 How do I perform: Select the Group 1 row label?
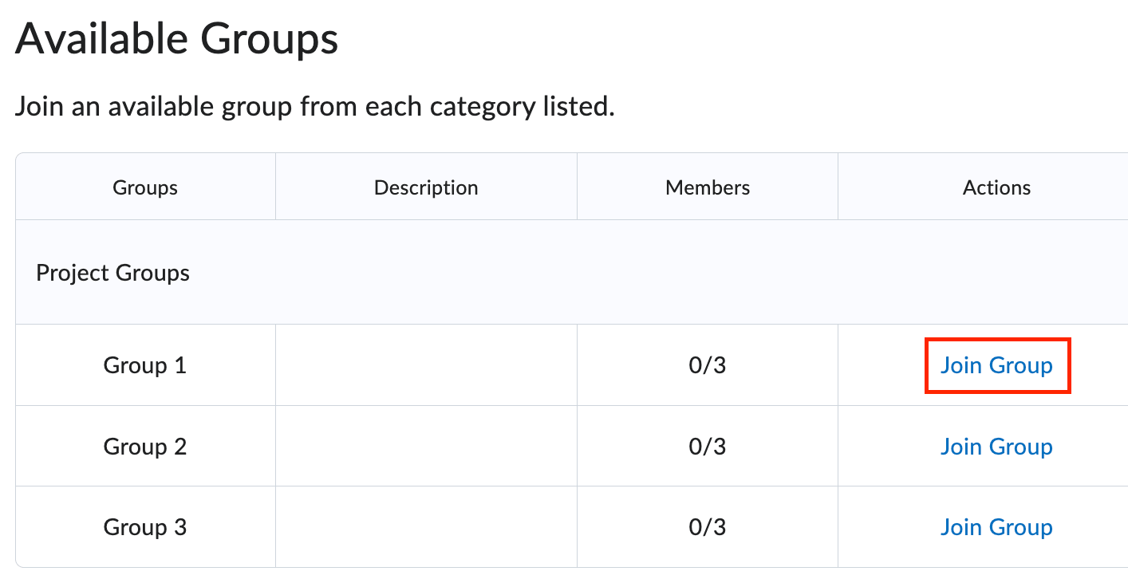coord(144,365)
